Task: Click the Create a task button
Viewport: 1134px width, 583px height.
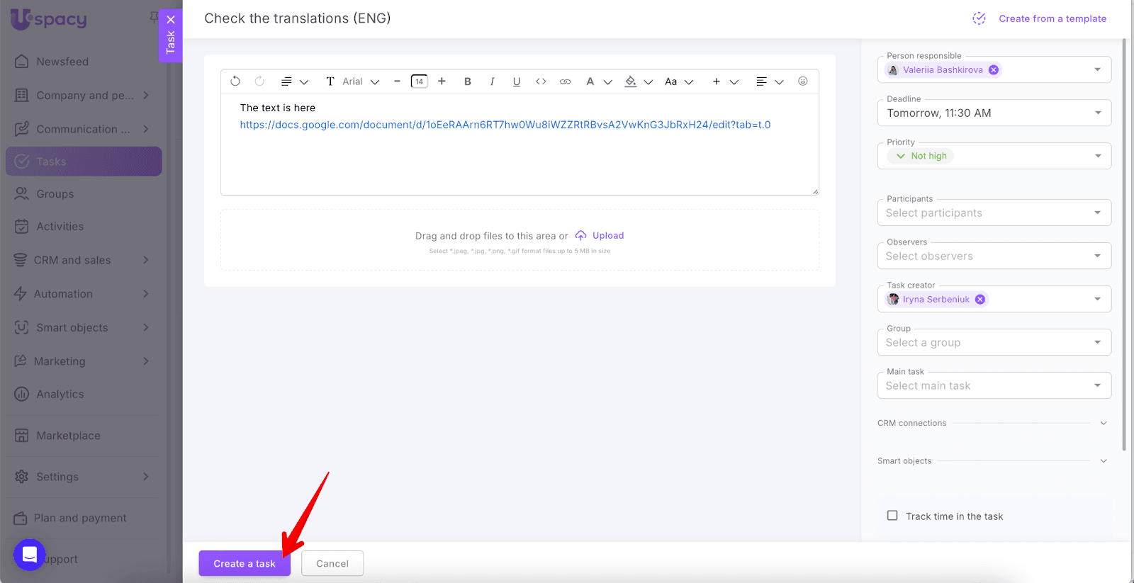Action: click(245, 564)
